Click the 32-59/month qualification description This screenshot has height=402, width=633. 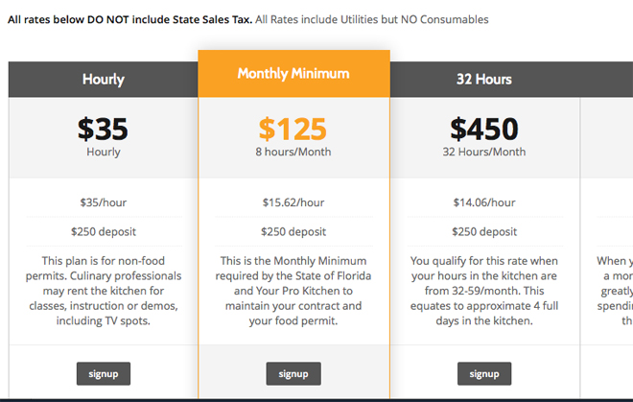[484, 291]
